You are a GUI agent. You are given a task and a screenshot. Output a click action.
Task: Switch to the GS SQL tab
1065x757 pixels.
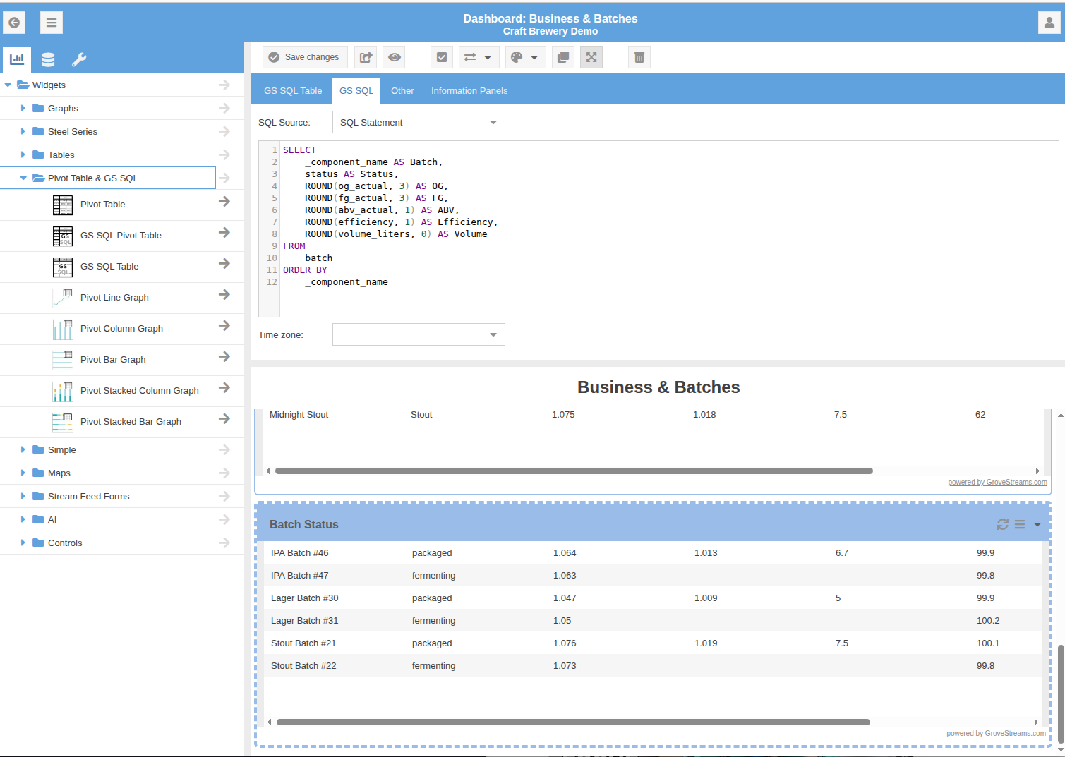point(356,91)
